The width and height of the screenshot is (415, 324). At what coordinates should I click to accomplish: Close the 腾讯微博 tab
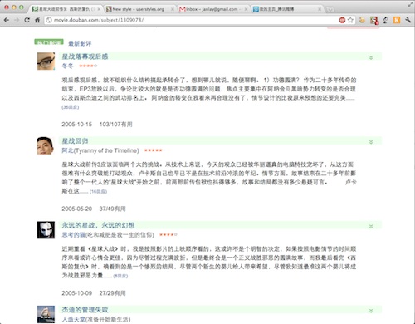[x=320, y=9]
